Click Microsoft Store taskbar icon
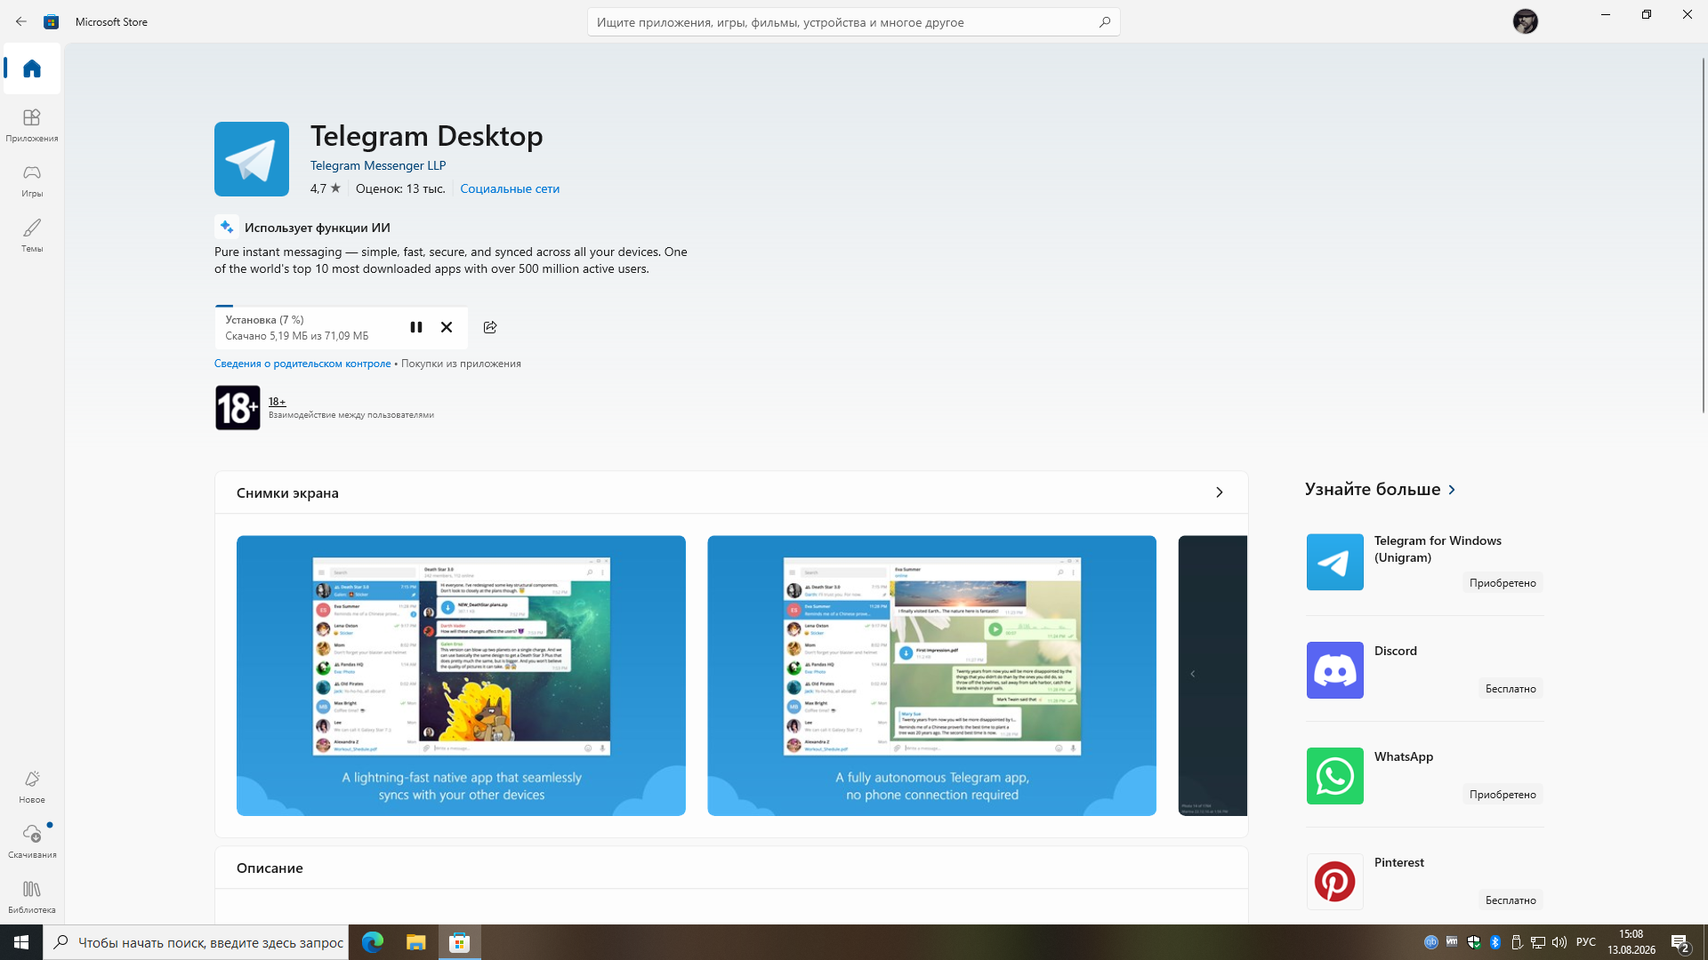This screenshot has height=960, width=1708. pyautogui.click(x=460, y=942)
